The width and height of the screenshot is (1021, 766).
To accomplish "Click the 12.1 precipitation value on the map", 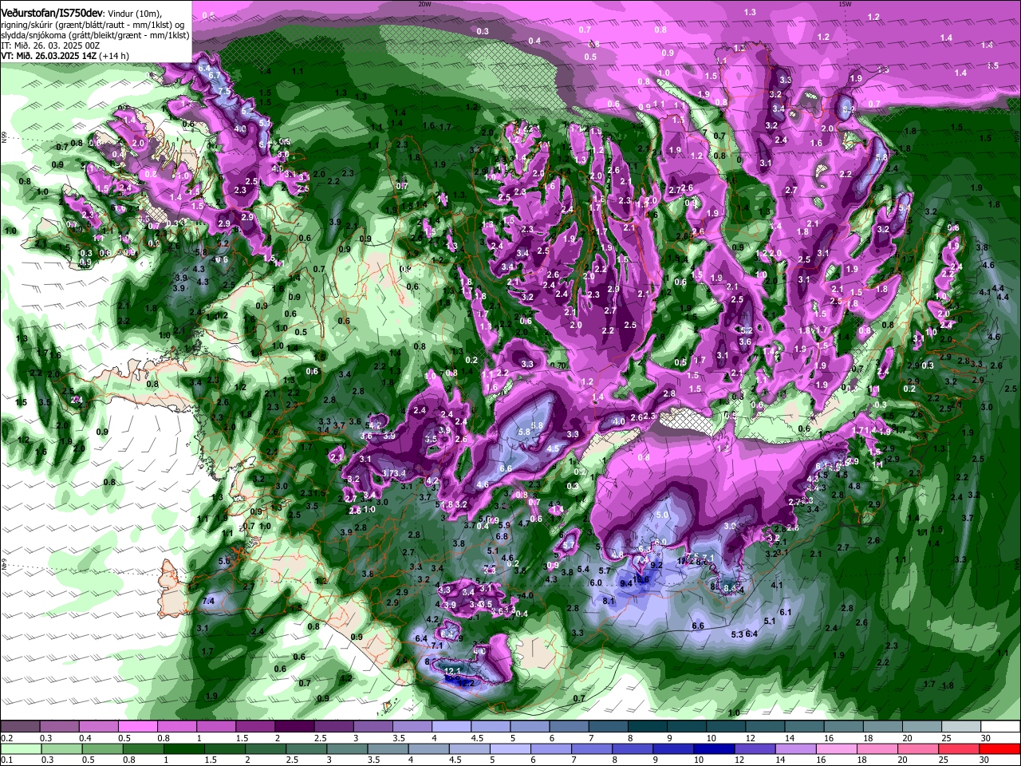I will coord(451,671).
